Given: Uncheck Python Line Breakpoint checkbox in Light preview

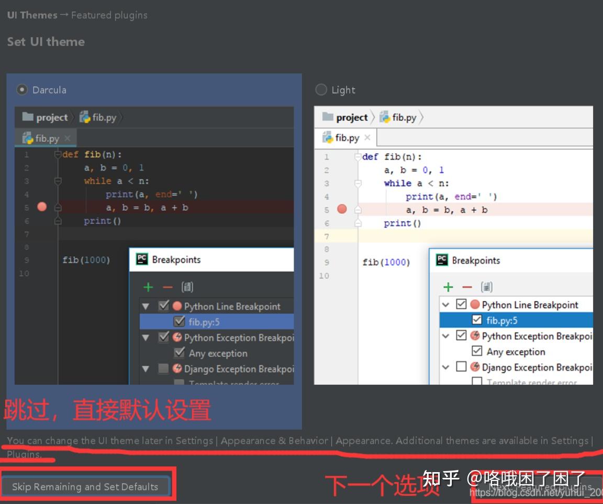Looking at the screenshot, I should coord(461,304).
